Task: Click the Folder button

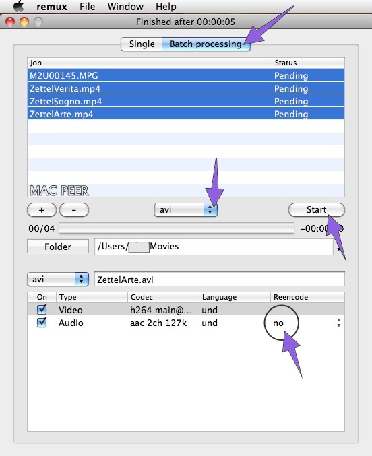Action: pos(58,247)
